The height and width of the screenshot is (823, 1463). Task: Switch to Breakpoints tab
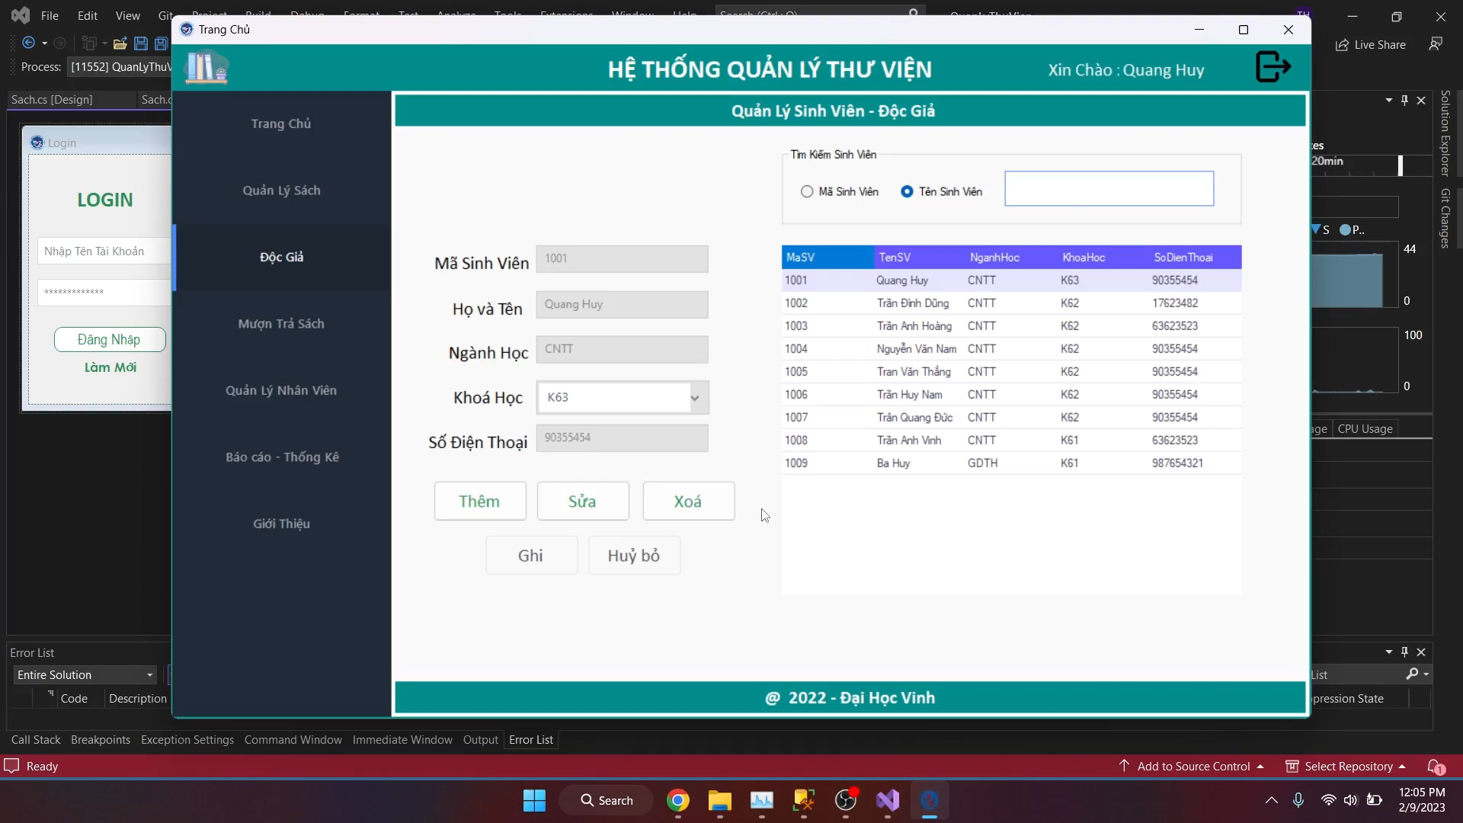point(101,740)
